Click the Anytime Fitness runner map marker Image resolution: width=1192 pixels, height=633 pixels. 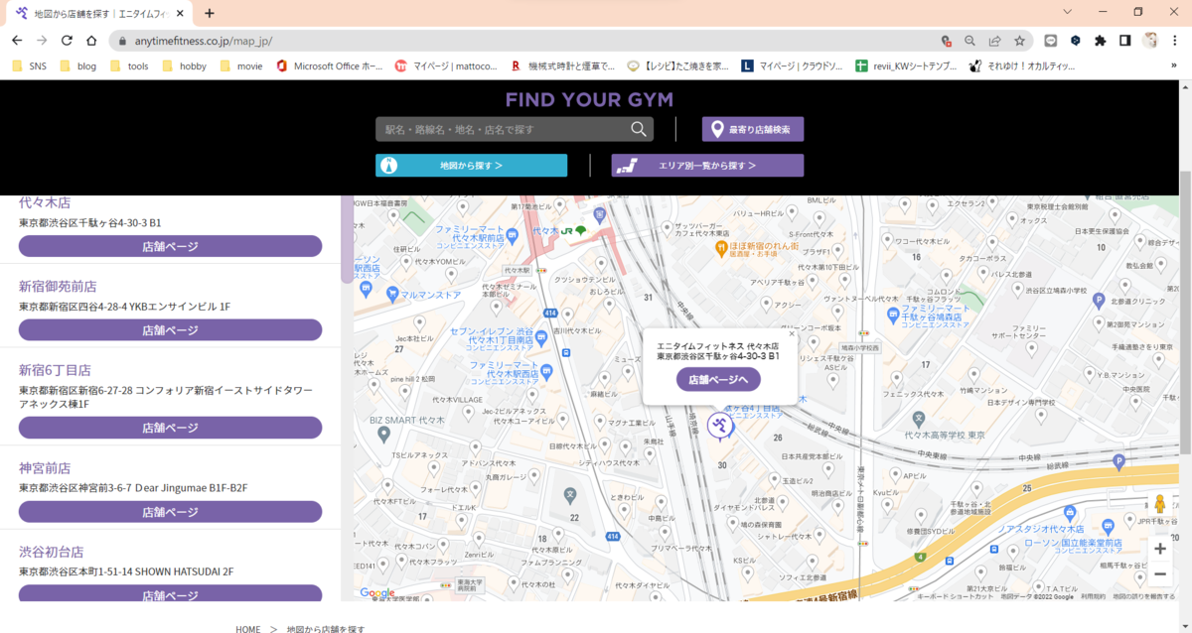click(720, 427)
